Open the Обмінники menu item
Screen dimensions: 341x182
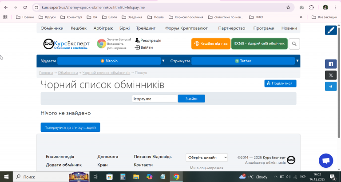(x=52, y=28)
